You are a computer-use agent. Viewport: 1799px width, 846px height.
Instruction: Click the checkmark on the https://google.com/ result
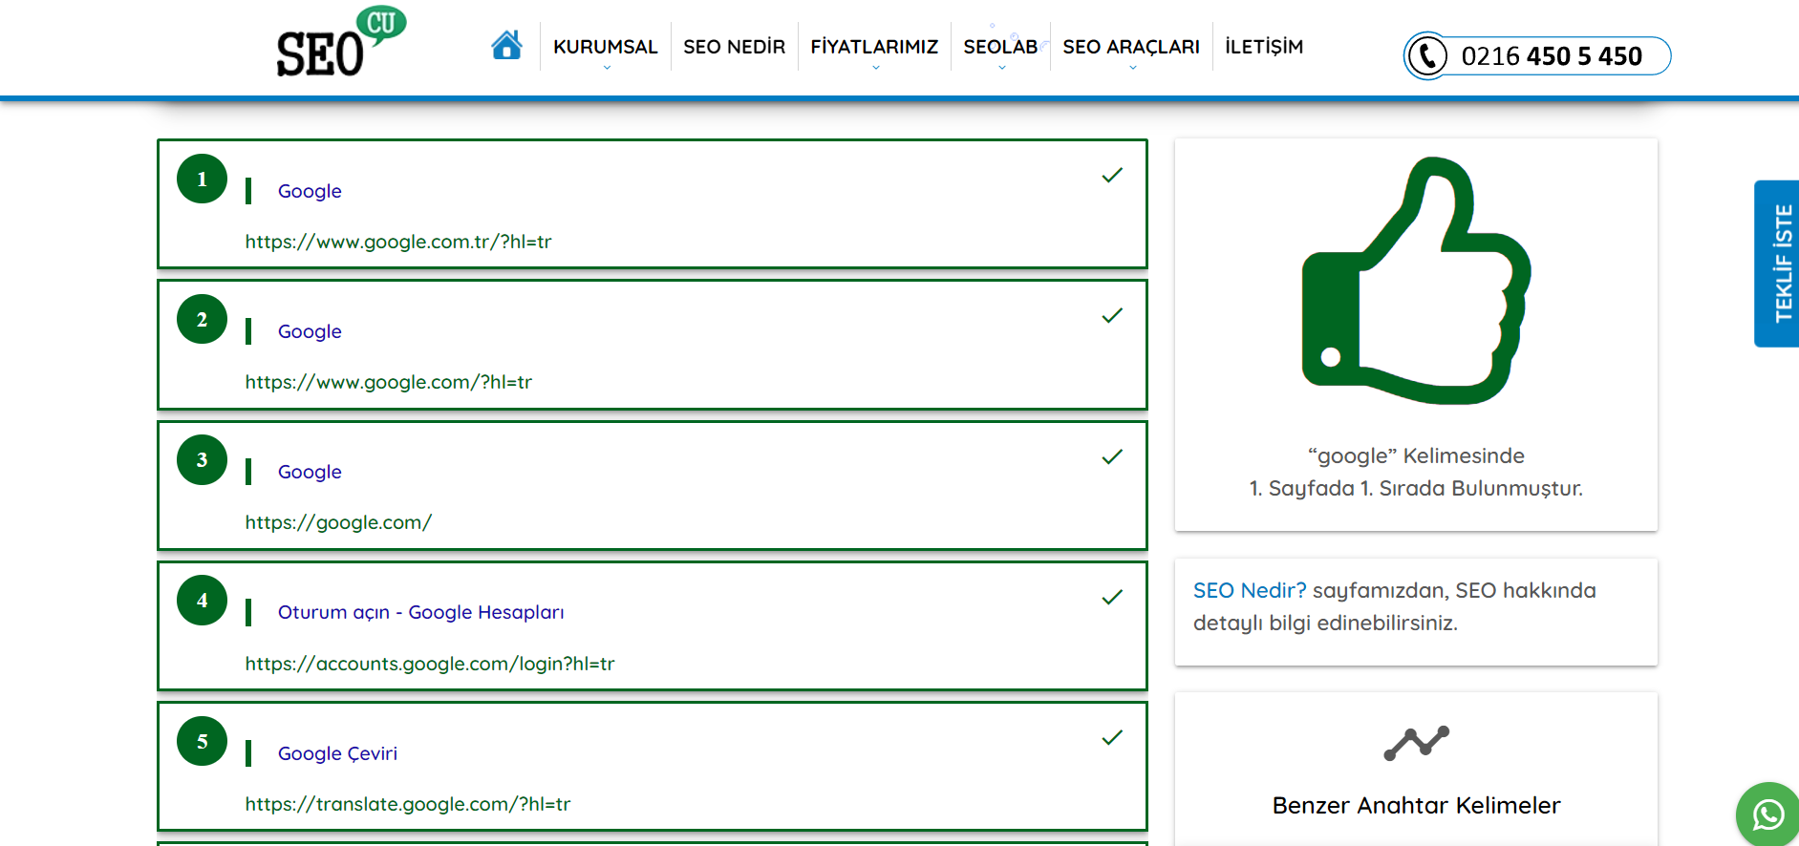(1112, 456)
